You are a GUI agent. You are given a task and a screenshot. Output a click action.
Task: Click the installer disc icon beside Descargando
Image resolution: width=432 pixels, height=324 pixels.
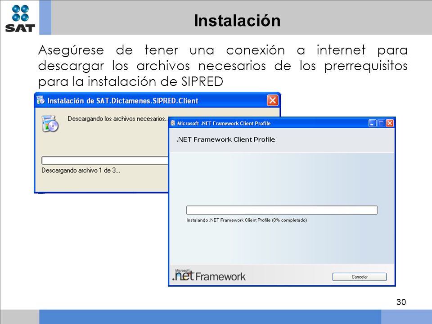click(x=50, y=123)
